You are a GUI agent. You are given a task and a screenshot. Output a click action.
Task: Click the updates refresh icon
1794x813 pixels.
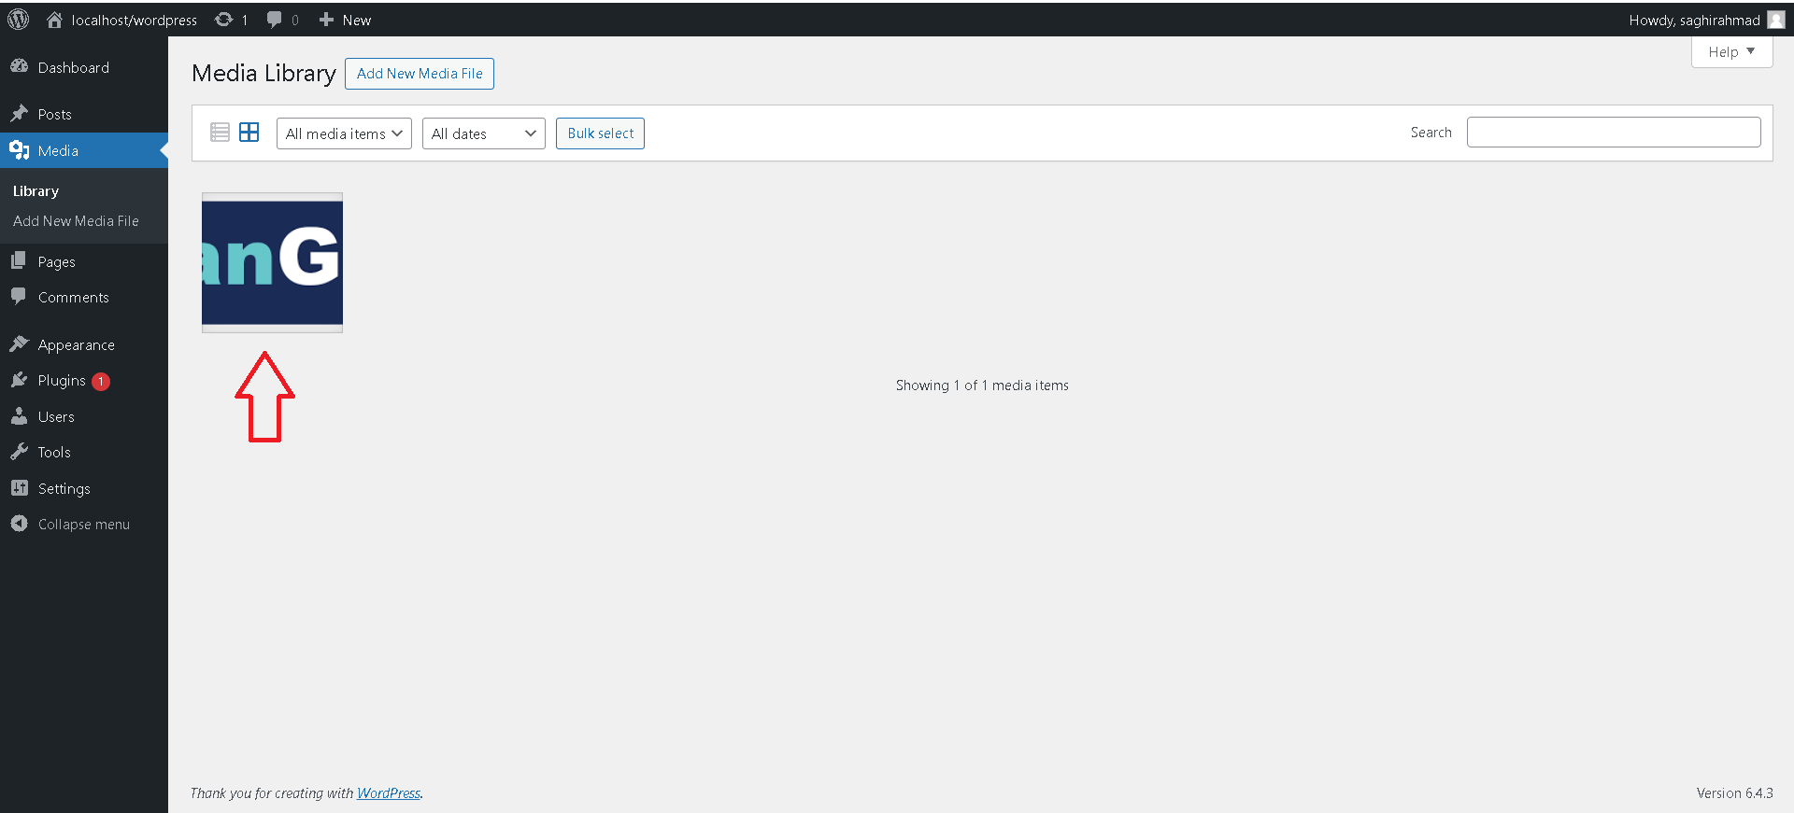(x=224, y=20)
